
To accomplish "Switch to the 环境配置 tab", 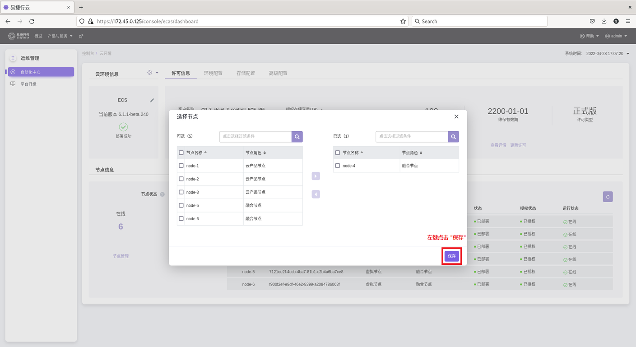I will point(213,73).
